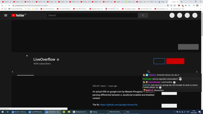Stop page loading in Chrome toolbar
Viewport: 203px width, 114px height.
coord(9,6)
